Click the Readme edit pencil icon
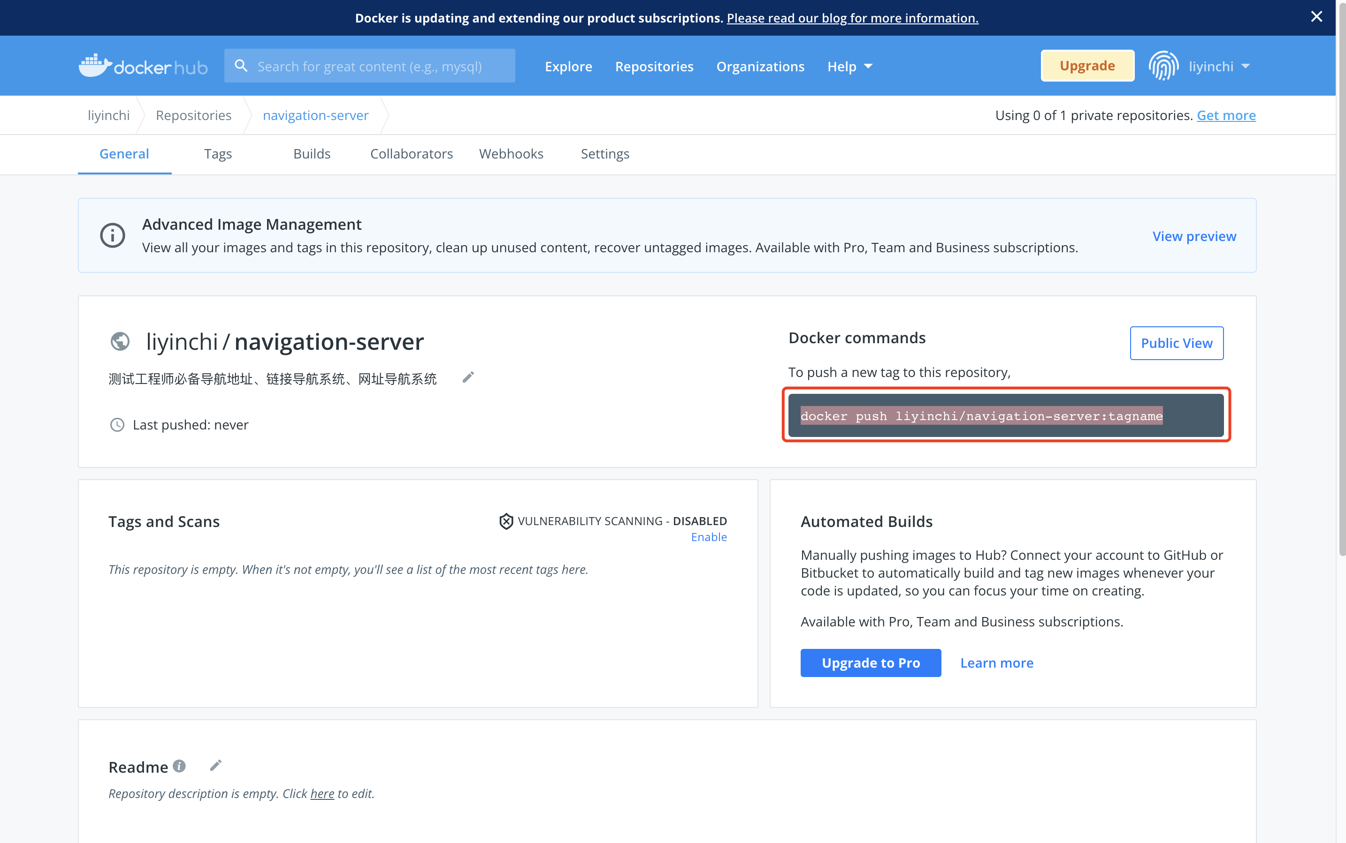 (215, 766)
